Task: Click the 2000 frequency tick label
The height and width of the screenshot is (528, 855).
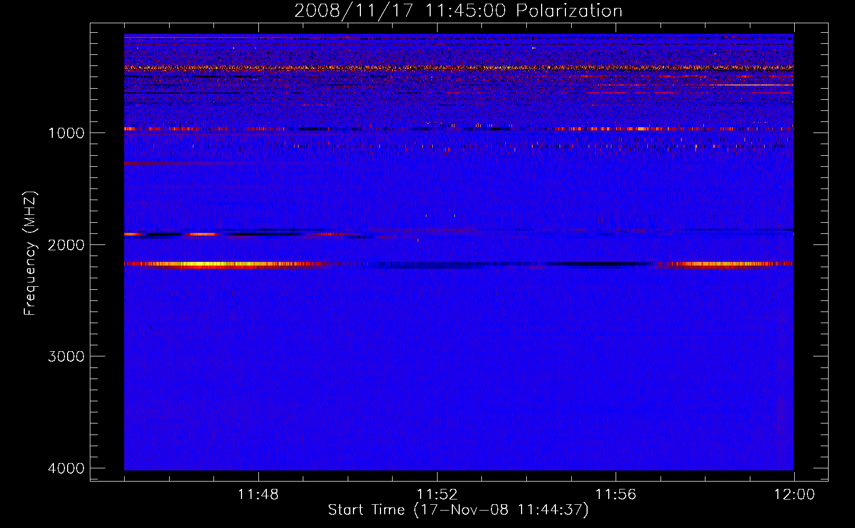Action: click(x=66, y=245)
